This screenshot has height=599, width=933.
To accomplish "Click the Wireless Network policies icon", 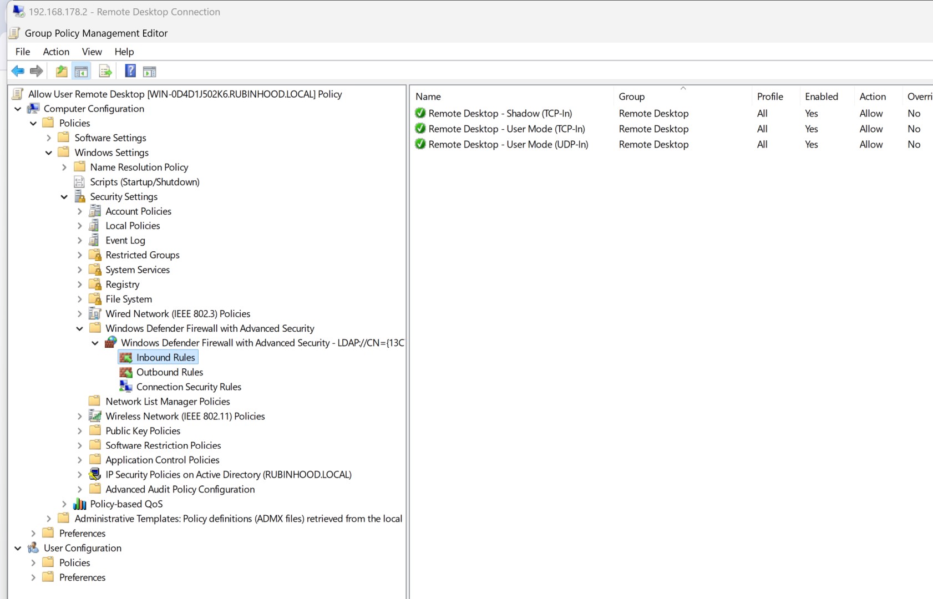I will pyautogui.click(x=95, y=416).
